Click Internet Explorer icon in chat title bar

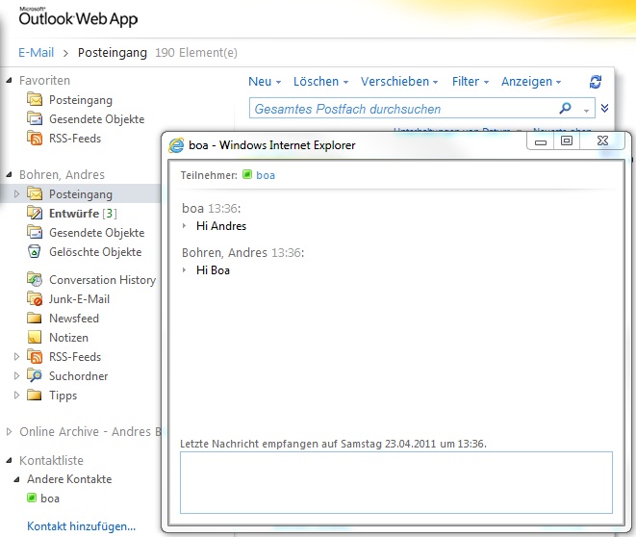pos(176,145)
